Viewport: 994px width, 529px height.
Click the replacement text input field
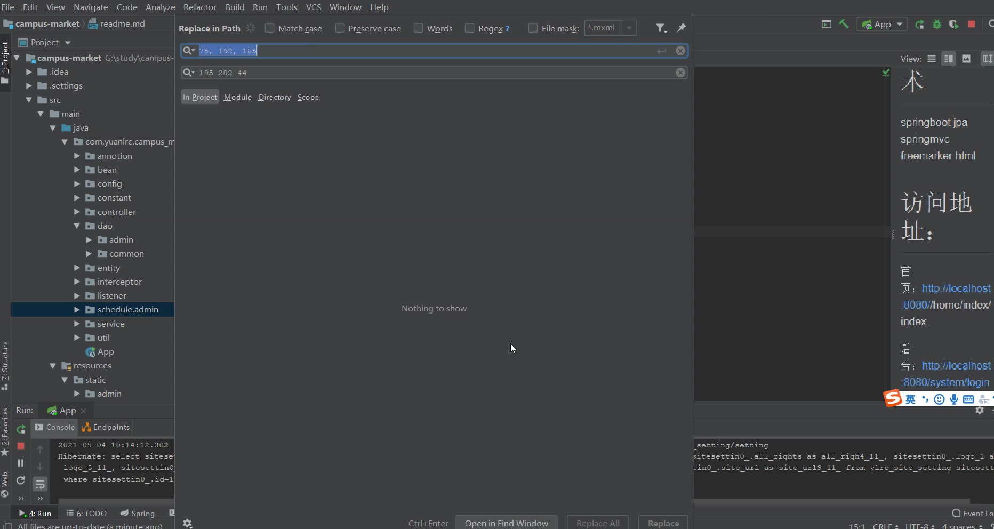point(435,73)
